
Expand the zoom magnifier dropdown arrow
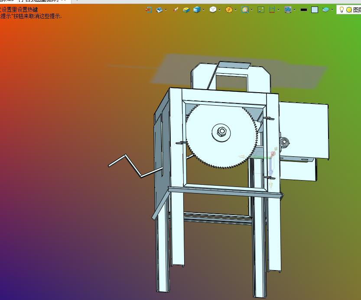[x=252, y=10]
